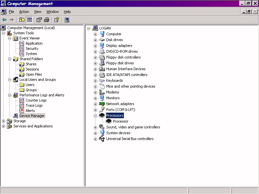This screenshot has width=259, height=194.
Task: Open Properties from the toolbar
Action: coord(39,20)
